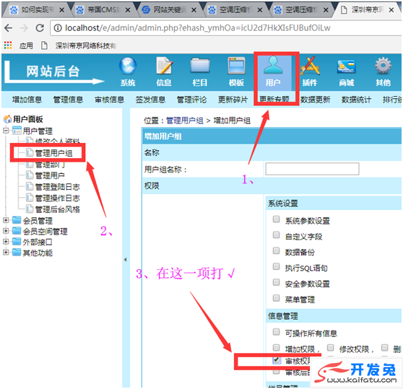The image size is (403, 389).
Task: Expand the 会员管理 tree folder
Action: tap(6, 220)
